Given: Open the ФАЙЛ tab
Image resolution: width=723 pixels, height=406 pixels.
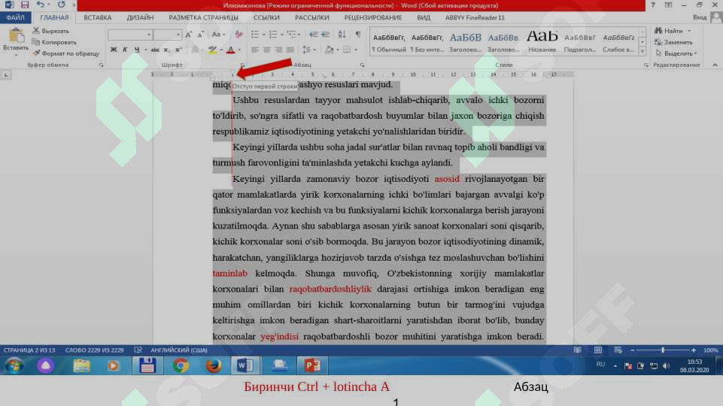Looking at the screenshot, I should (15, 17).
